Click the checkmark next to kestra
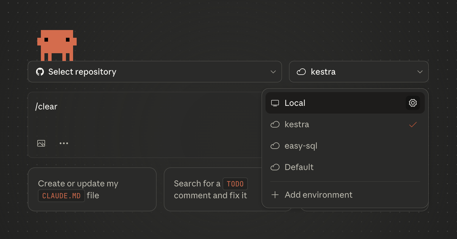The image size is (457, 239). (x=413, y=125)
